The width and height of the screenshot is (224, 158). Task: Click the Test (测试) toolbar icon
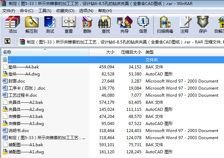[x=50, y=22]
